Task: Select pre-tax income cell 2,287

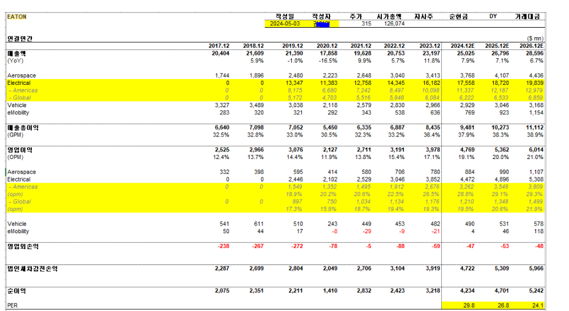Action: 222,269
